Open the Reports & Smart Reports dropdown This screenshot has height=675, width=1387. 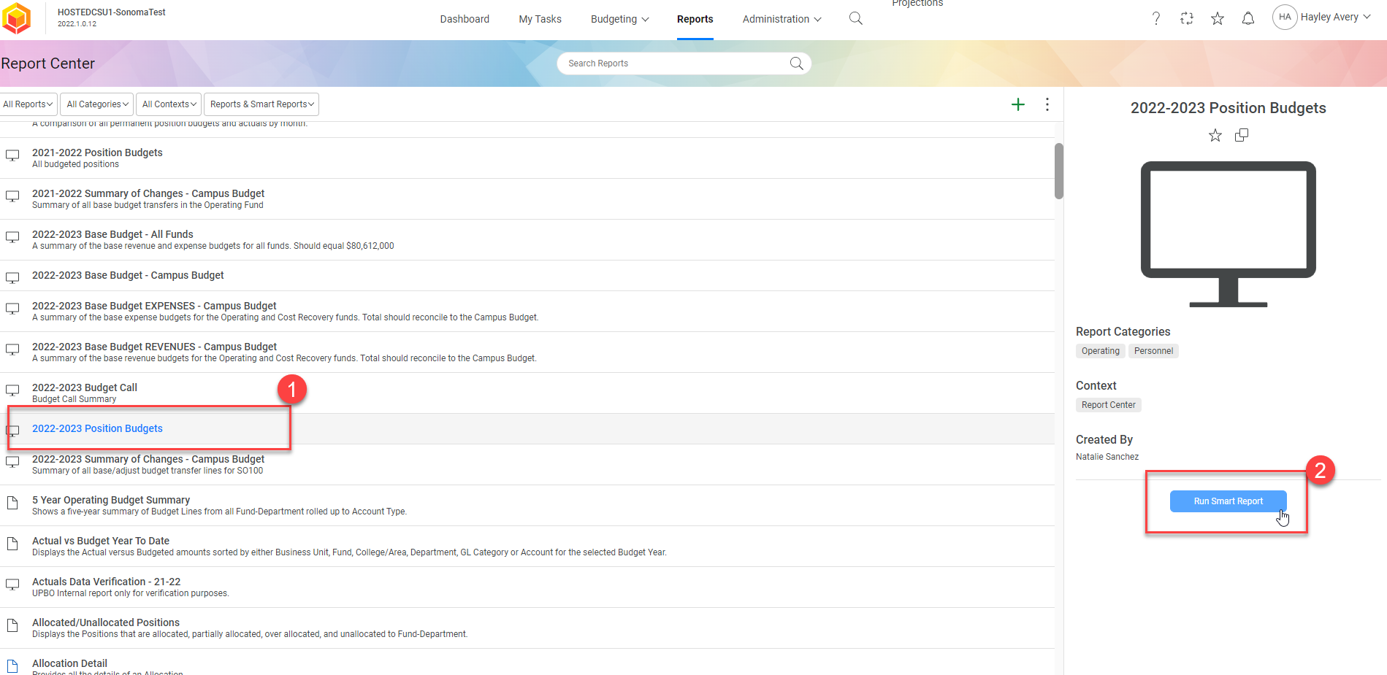click(x=261, y=104)
